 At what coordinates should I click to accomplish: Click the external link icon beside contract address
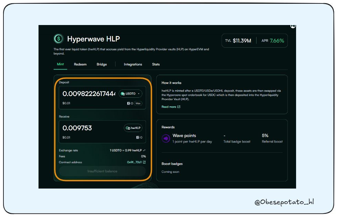144,162
